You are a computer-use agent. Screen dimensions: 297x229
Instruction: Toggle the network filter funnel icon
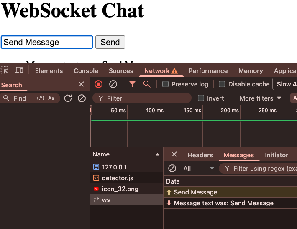(x=132, y=84)
